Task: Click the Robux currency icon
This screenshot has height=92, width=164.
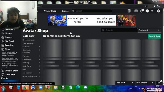Action: (x=147, y=11)
